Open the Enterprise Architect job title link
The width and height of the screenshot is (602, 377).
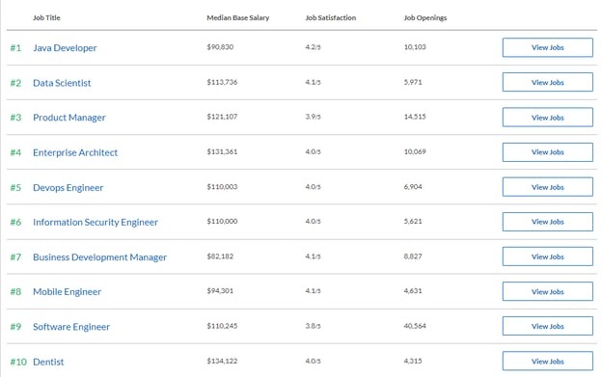point(75,152)
